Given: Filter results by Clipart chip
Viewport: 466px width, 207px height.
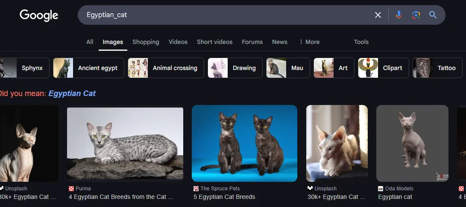Looking at the screenshot, I should [x=384, y=68].
